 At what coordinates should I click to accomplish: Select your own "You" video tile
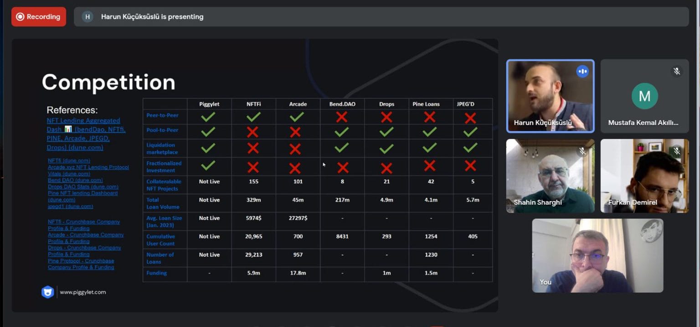coord(597,255)
